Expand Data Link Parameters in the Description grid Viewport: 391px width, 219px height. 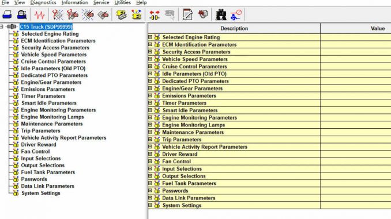[x=150, y=198]
